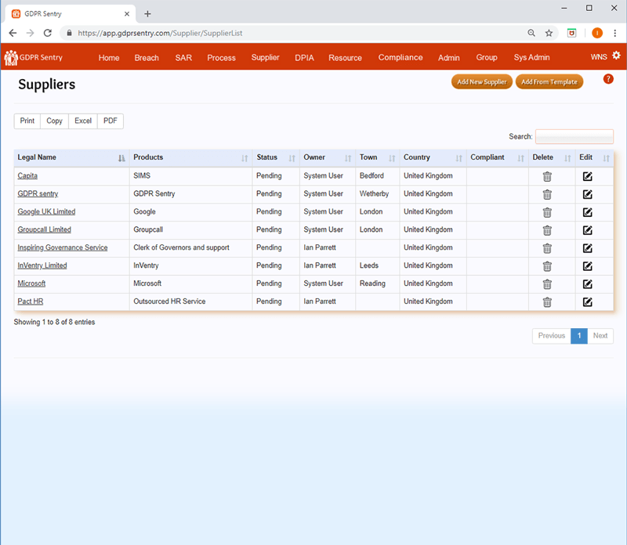Edit the Inspiring Governance Service supplier
Viewport: 627px width, 545px height.
coord(587,248)
